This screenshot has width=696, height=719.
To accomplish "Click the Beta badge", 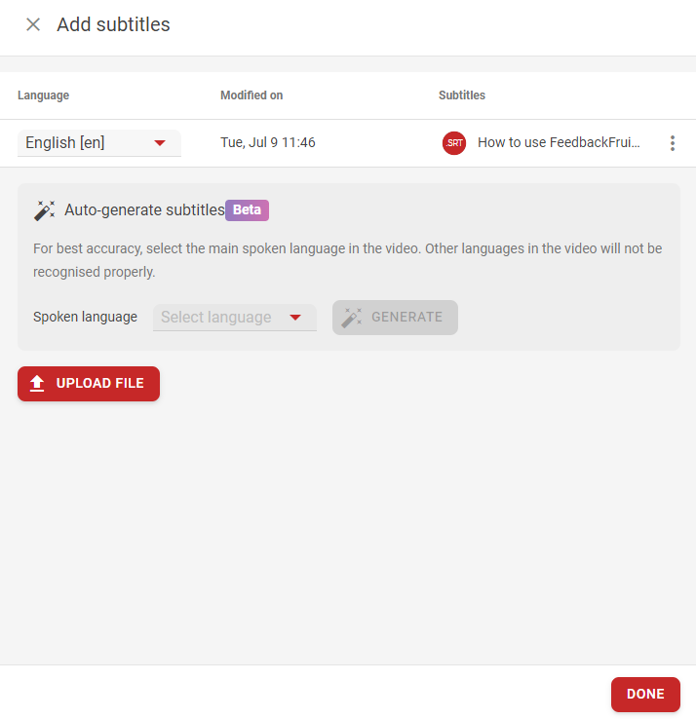I will pyautogui.click(x=247, y=210).
